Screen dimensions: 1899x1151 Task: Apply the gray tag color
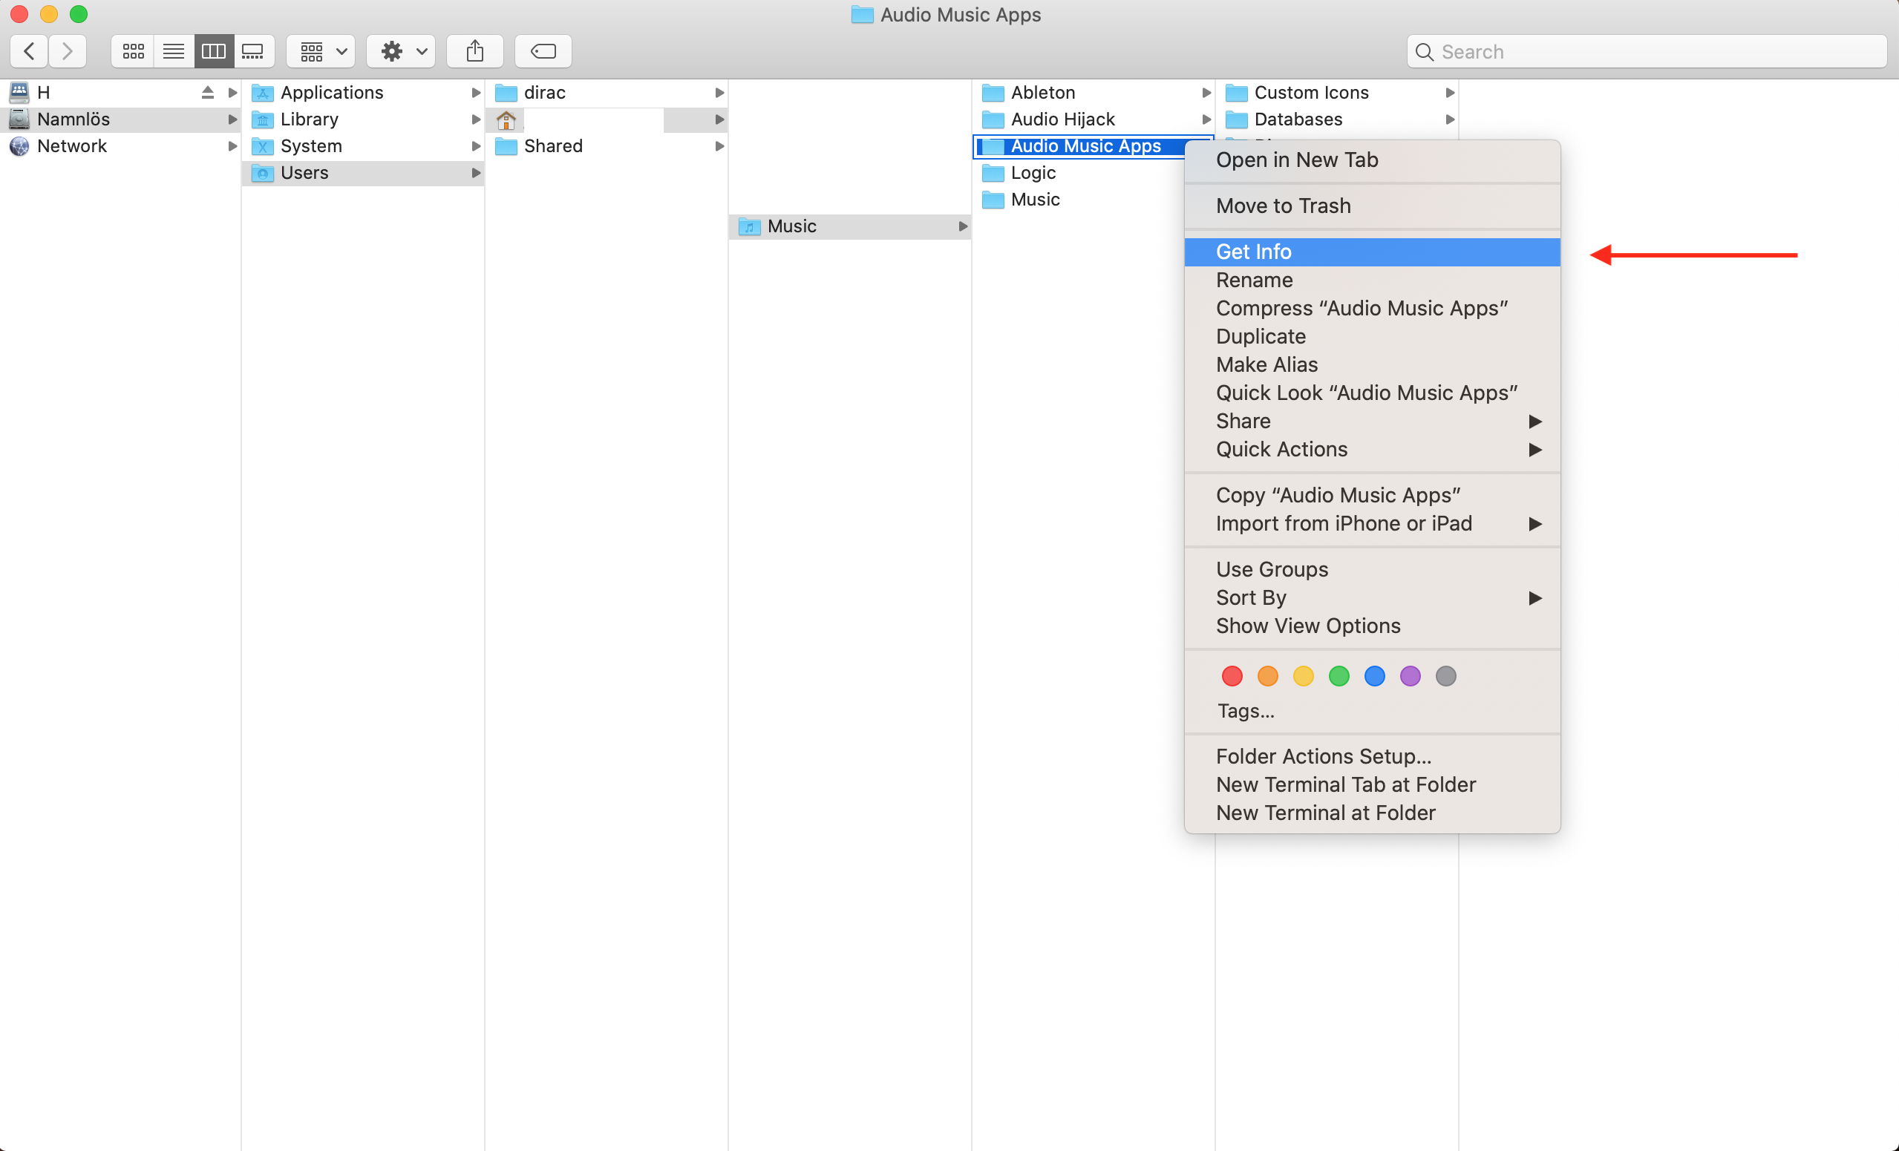click(x=1447, y=676)
